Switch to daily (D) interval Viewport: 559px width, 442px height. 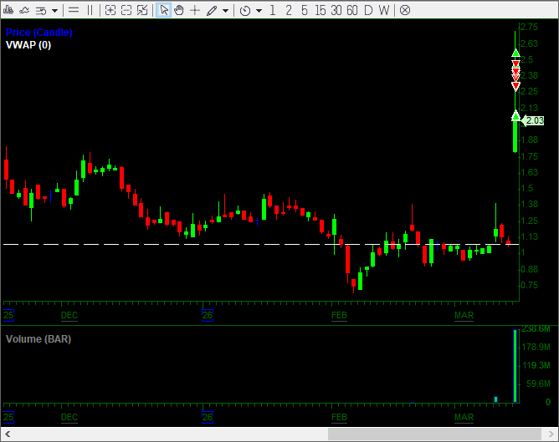pyautogui.click(x=368, y=10)
